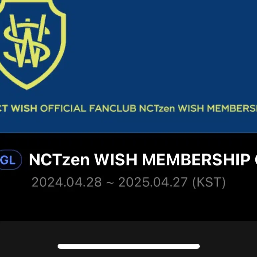
Task: Click the (KST) timezone label
Action: 209,182
